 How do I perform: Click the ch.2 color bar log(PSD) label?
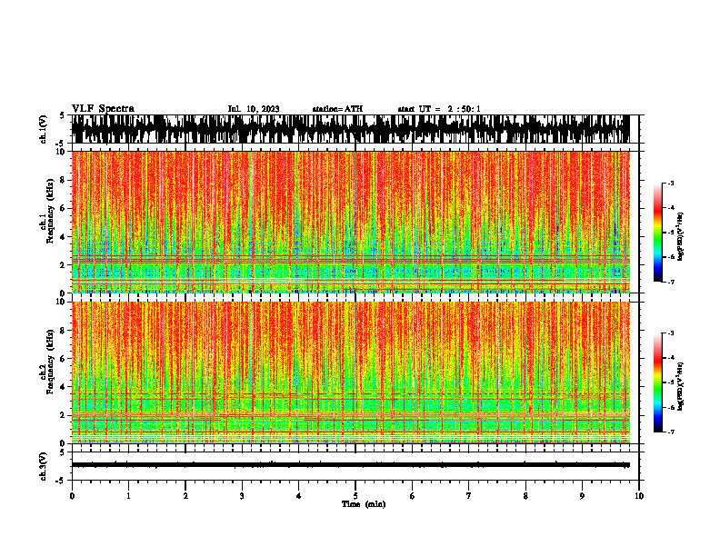[680, 386]
